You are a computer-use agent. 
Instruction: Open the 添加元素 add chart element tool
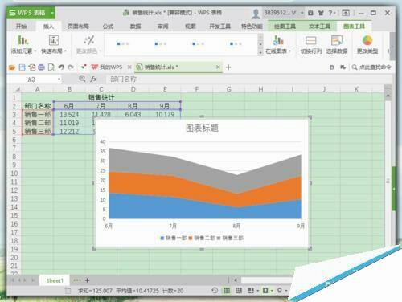(23, 45)
